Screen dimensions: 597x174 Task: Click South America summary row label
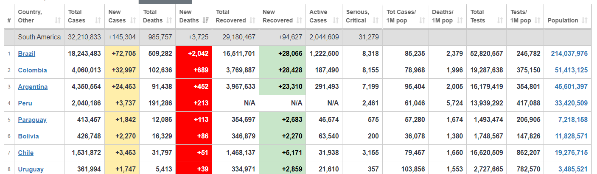click(x=39, y=37)
